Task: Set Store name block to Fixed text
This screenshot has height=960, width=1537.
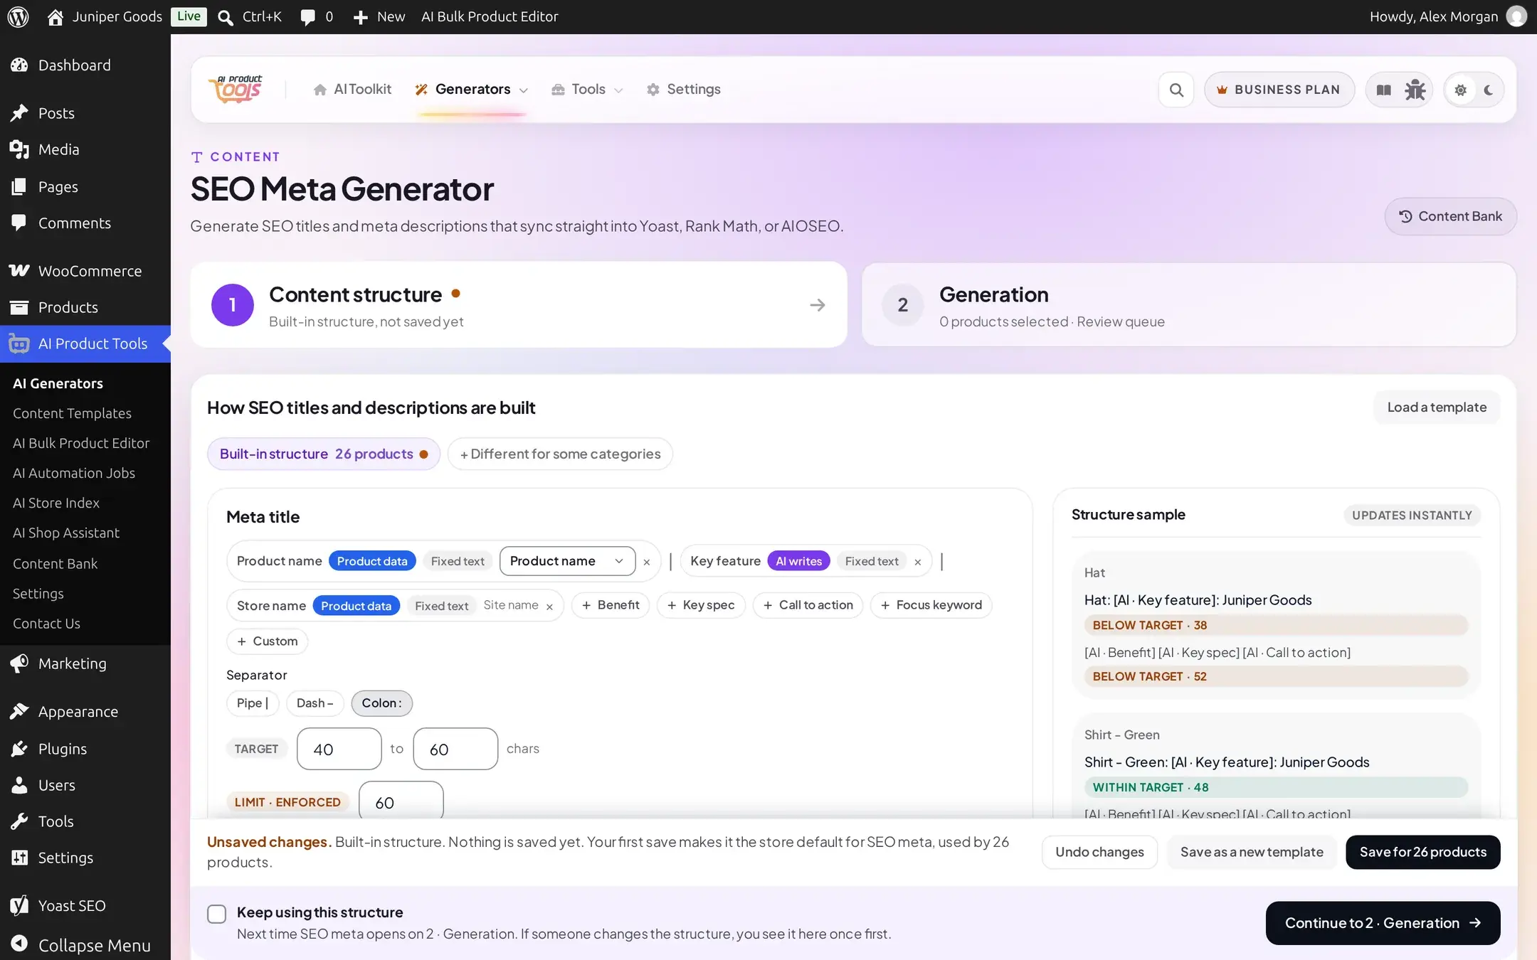Action: [x=441, y=606]
